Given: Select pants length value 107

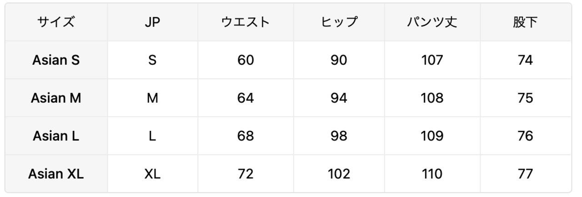Looking at the screenshot, I should pos(432,60).
